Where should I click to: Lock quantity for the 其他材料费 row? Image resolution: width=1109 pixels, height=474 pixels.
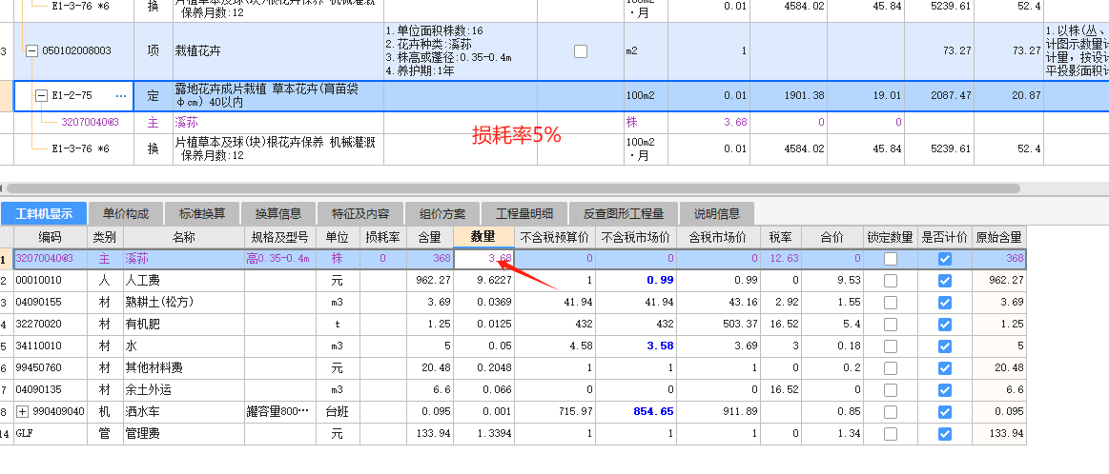(x=891, y=368)
